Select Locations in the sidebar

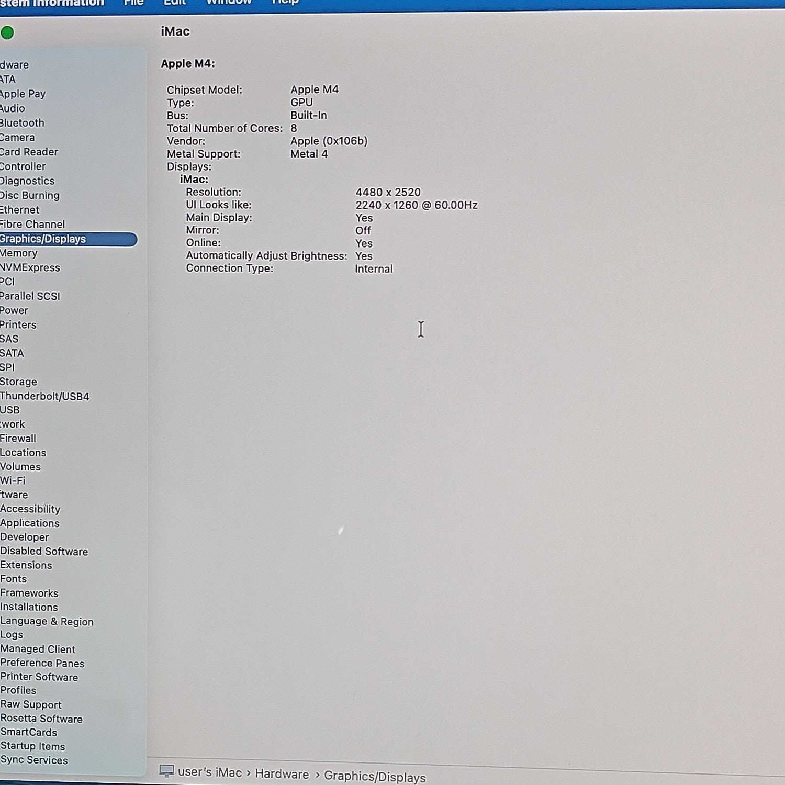click(x=23, y=453)
